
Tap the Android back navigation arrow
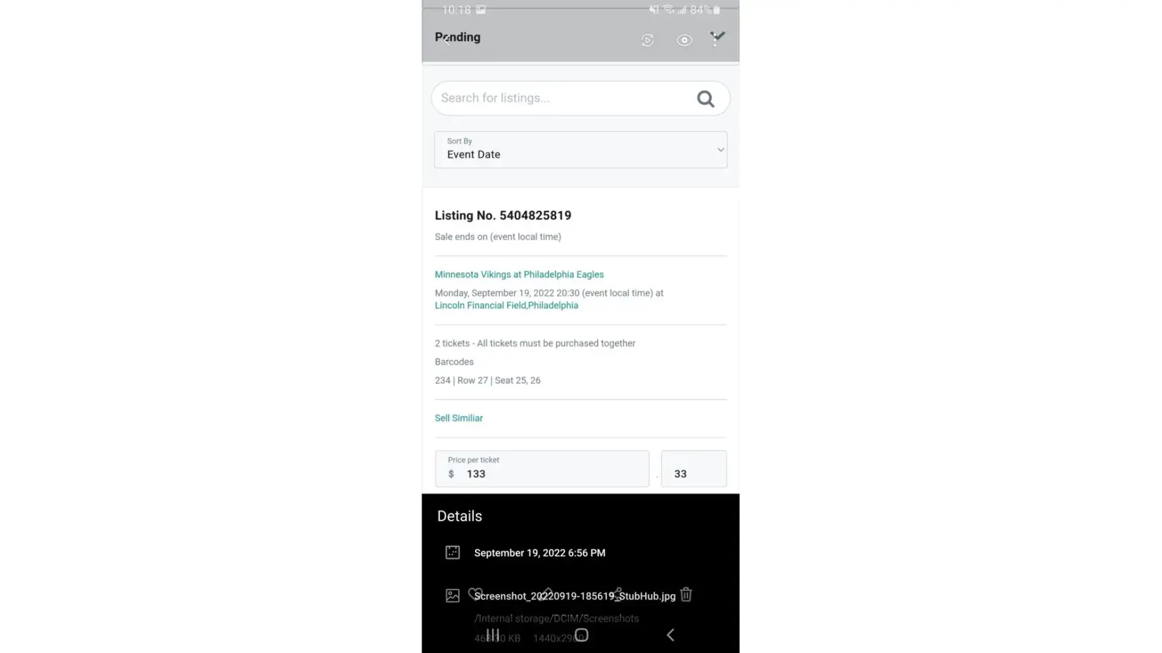tap(670, 635)
